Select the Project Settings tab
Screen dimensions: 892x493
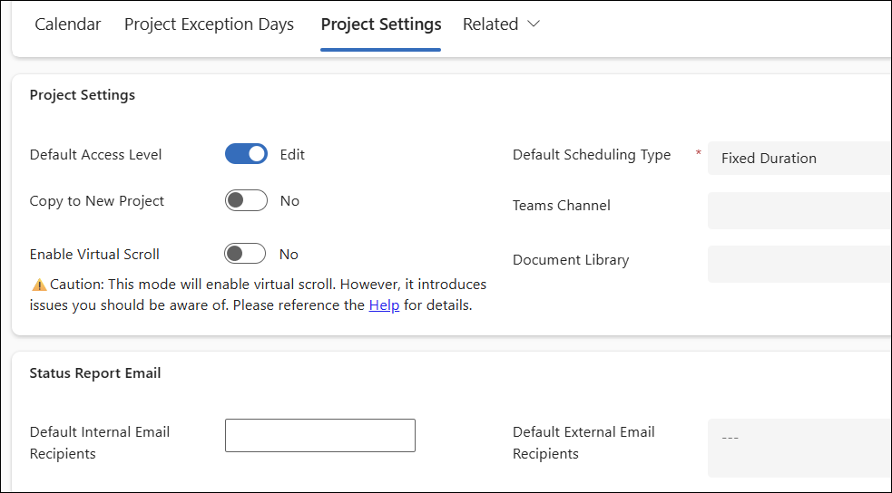(x=381, y=24)
